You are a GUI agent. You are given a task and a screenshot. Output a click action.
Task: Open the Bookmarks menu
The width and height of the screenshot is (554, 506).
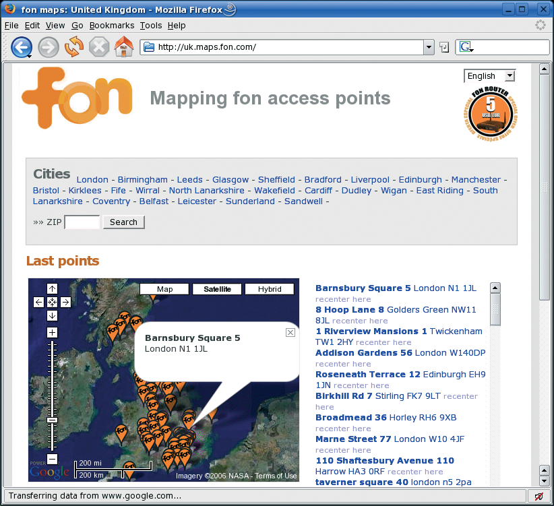[112, 26]
